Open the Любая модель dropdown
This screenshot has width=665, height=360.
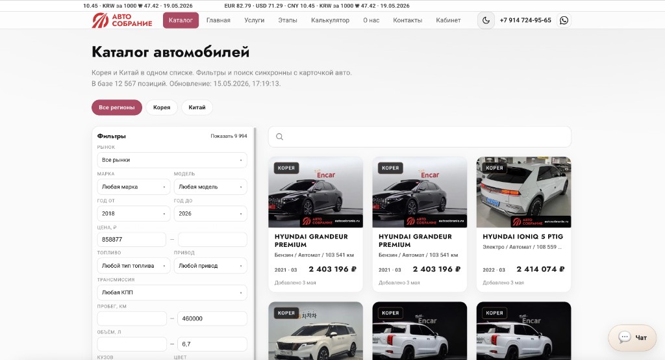210,186
